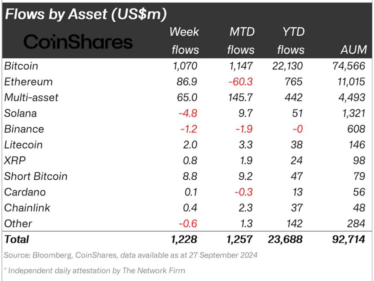Viewport: 374px width, 281px height.
Task: Click the YTD flows column header
Action: (290, 40)
